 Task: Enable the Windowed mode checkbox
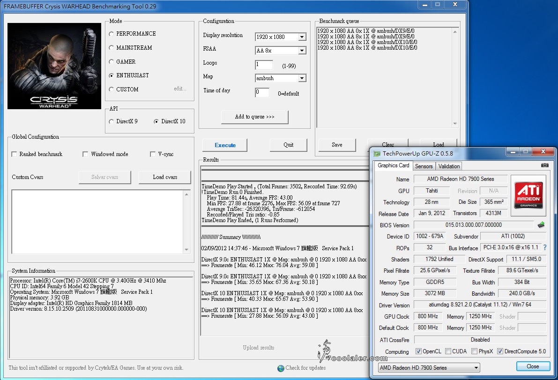pyautogui.click(x=85, y=154)
